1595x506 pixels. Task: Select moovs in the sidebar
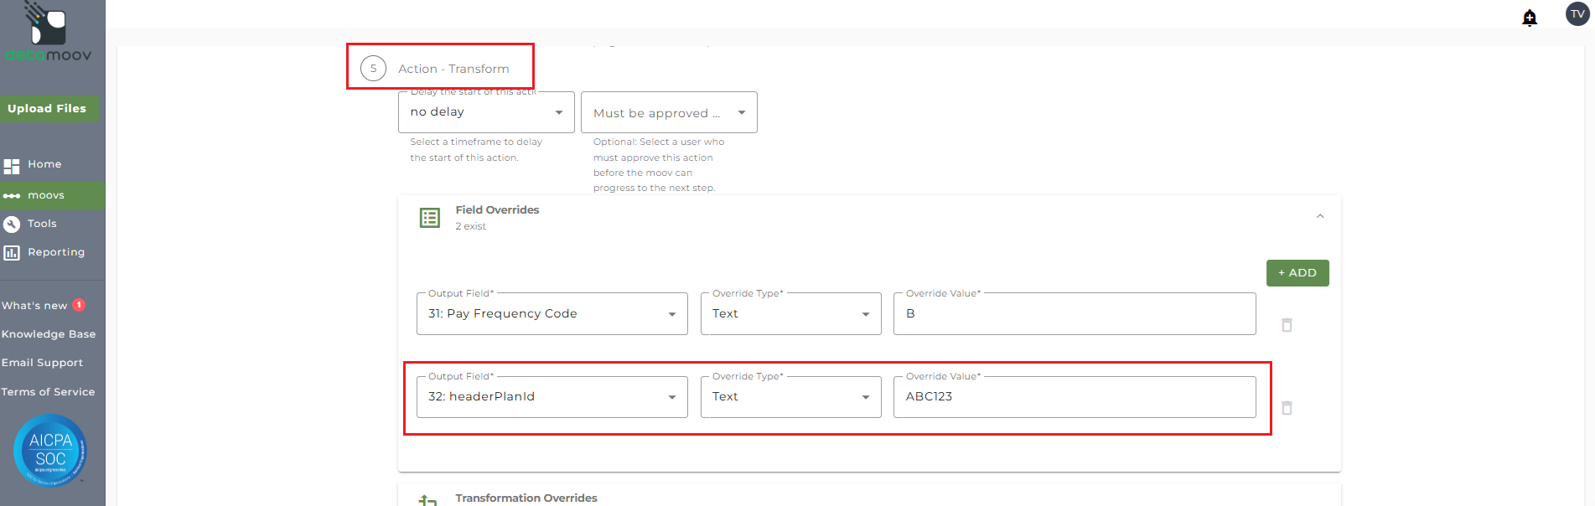click(46, 195)
